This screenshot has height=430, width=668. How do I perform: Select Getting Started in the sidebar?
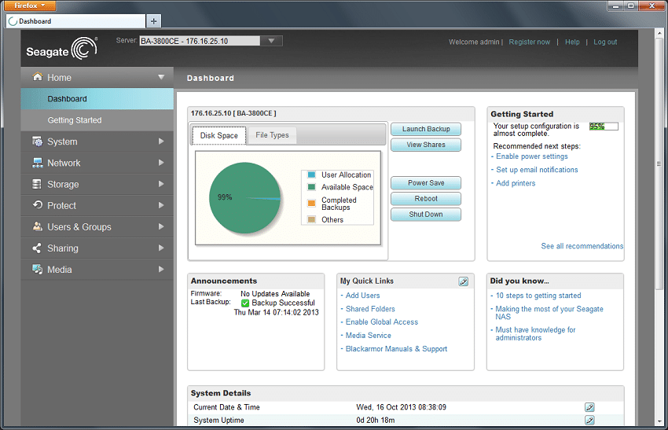[x=97, y=120]
